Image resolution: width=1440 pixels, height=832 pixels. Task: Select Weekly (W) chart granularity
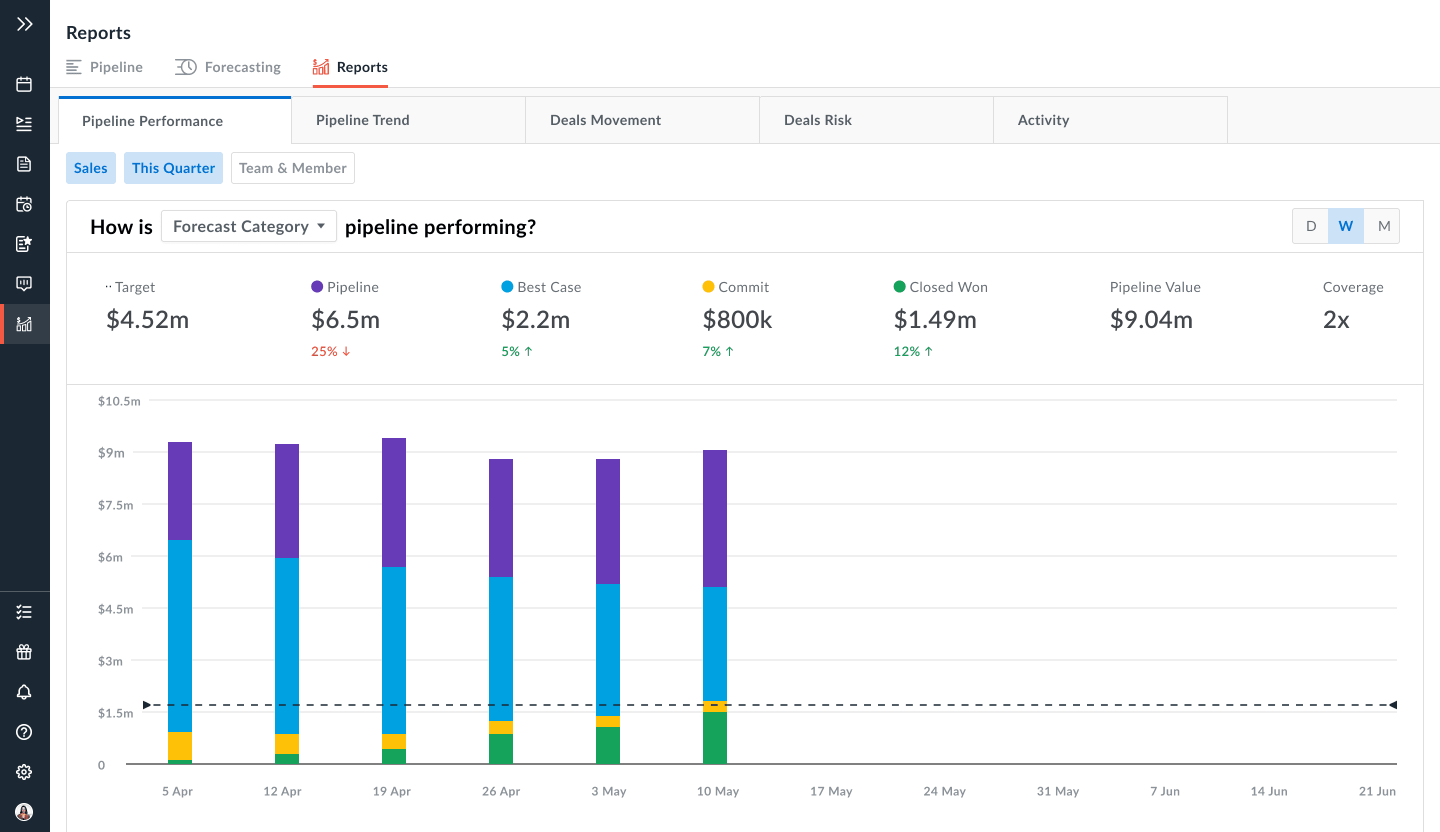tap(1345, 226)
